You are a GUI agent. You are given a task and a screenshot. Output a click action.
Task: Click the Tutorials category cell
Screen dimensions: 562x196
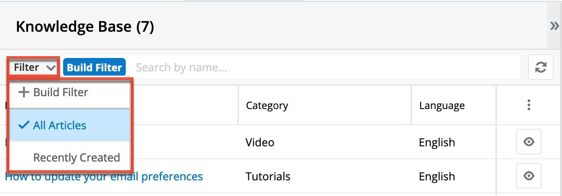[268, 177]
